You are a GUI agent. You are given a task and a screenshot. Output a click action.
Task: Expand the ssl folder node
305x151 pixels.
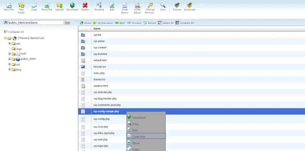[x=9, y=64]
